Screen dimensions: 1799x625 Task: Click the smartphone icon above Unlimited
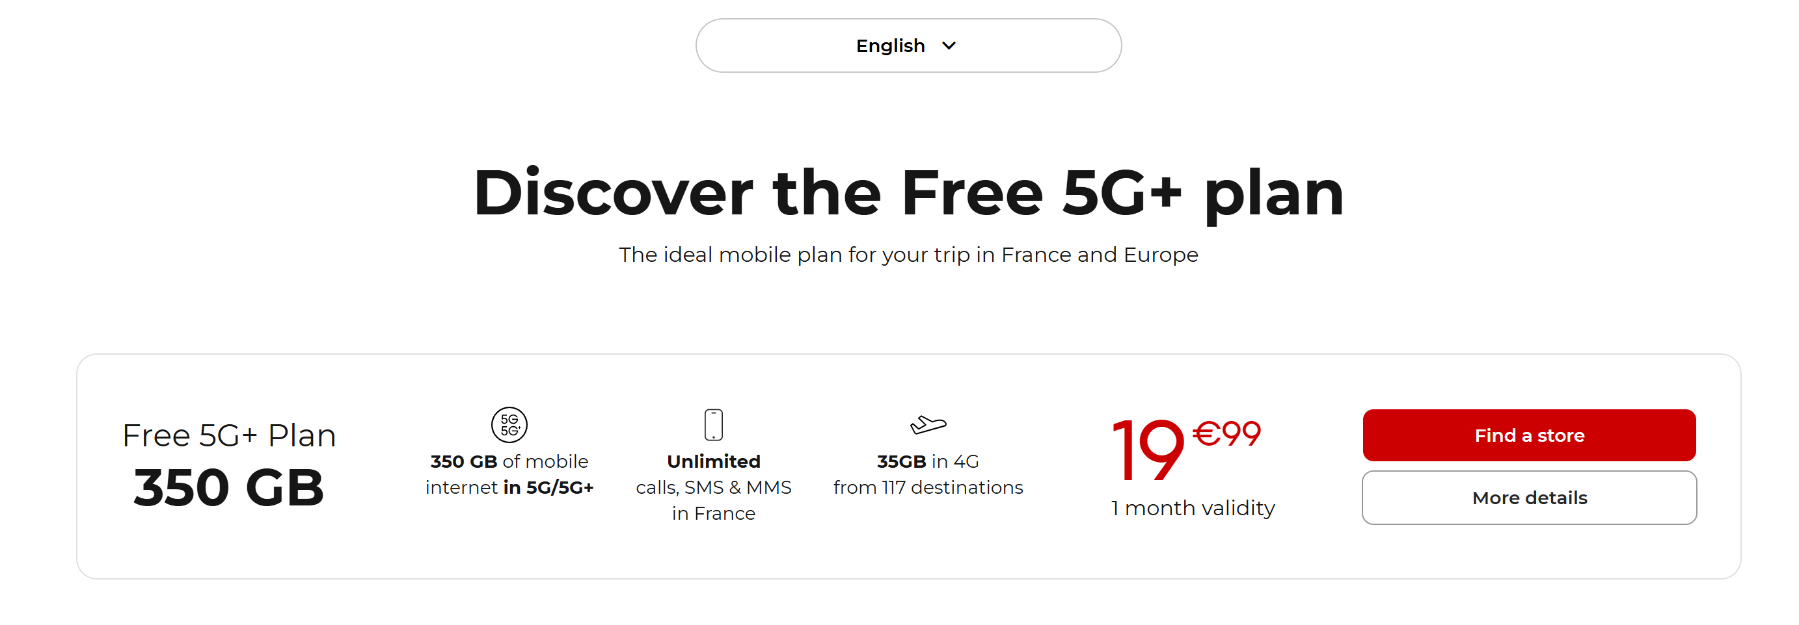713,425
